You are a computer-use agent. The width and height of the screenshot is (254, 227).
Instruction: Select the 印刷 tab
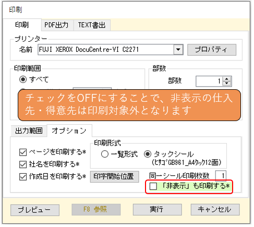click(22, 25)
